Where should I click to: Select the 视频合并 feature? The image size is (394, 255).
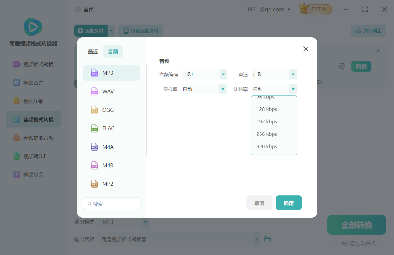33,82
